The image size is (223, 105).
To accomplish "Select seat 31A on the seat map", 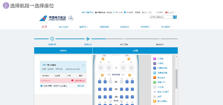I will point(100,82).
